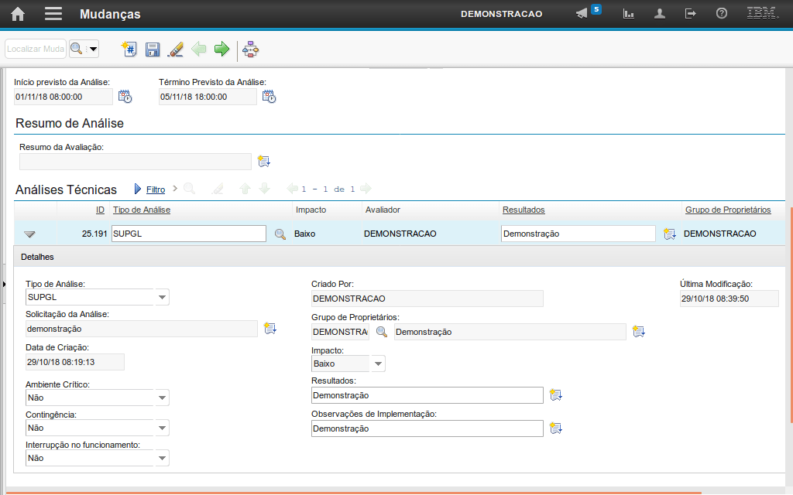
Task: Click the DEMONSTRACAO Avaliador cell
Action: [400, 234]
